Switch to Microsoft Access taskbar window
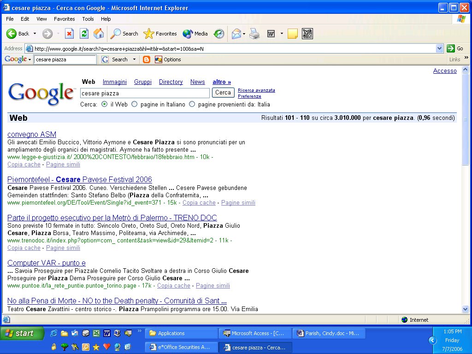This screenshot has width=472, height=354. click(x=255, y=333)
